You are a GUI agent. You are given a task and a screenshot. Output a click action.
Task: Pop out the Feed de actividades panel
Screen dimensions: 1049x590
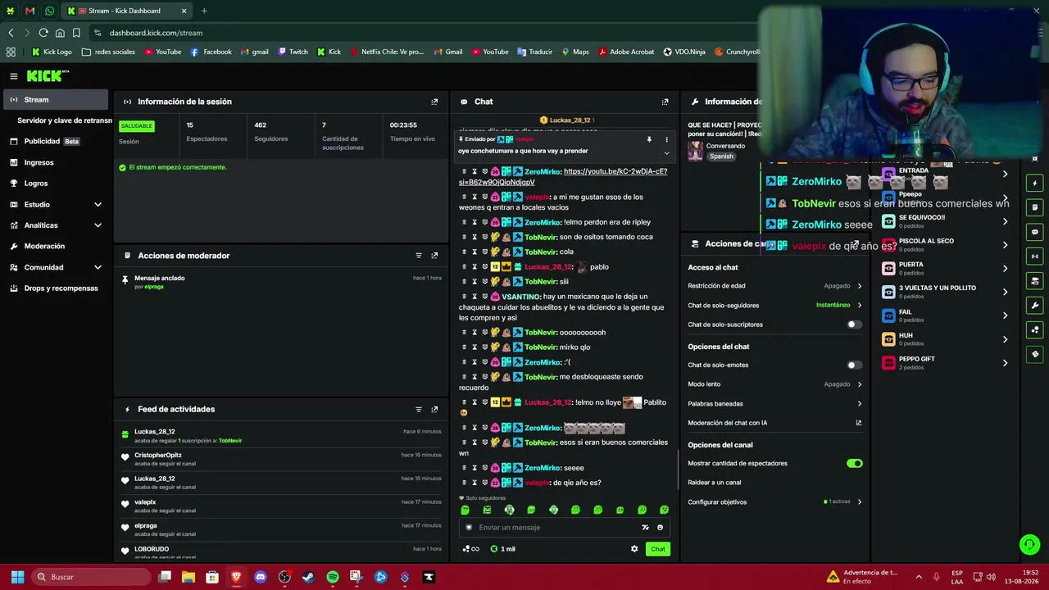[x=434, y=410]
